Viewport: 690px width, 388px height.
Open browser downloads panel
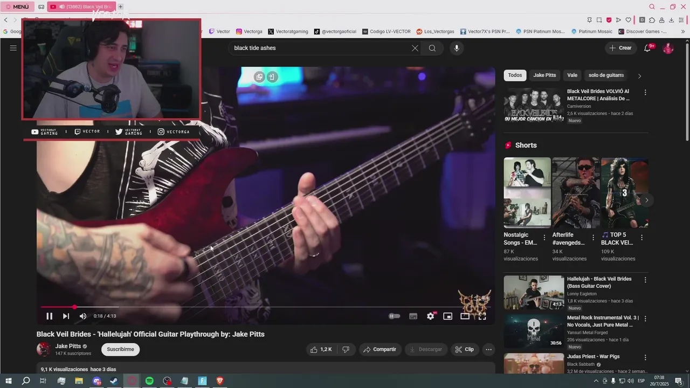[672, 20]
